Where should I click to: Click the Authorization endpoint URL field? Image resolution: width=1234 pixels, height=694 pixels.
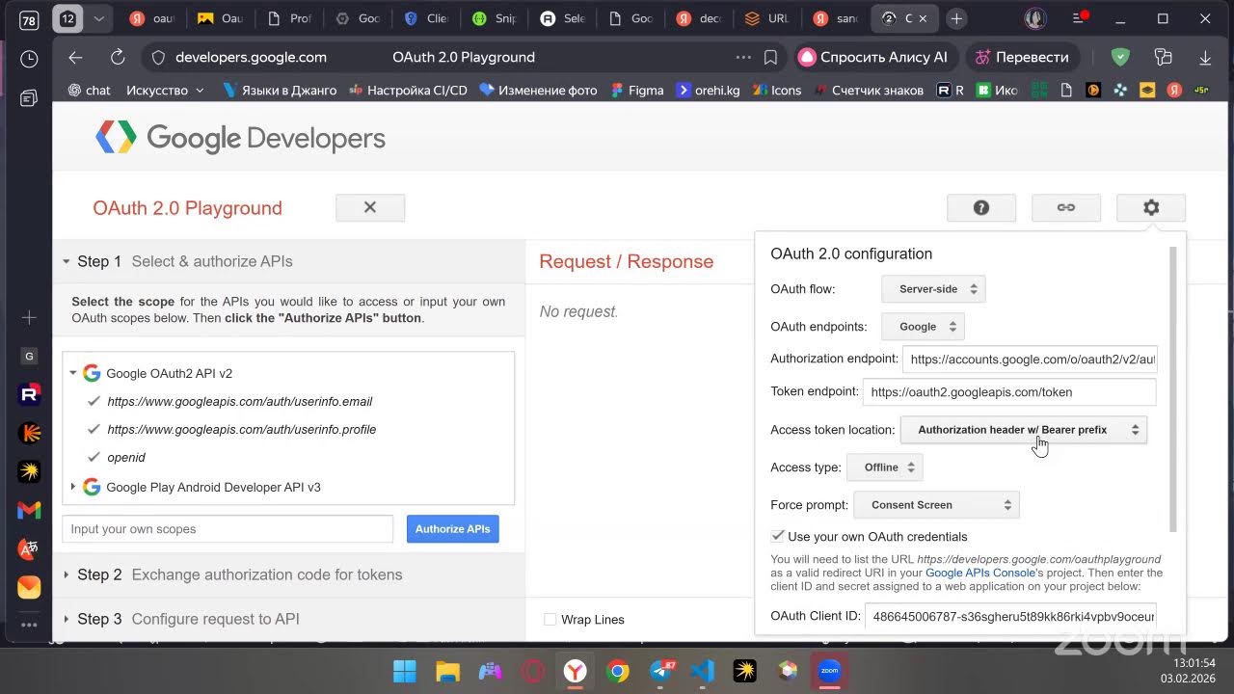pyautogui.click(x=1030, y=360)
